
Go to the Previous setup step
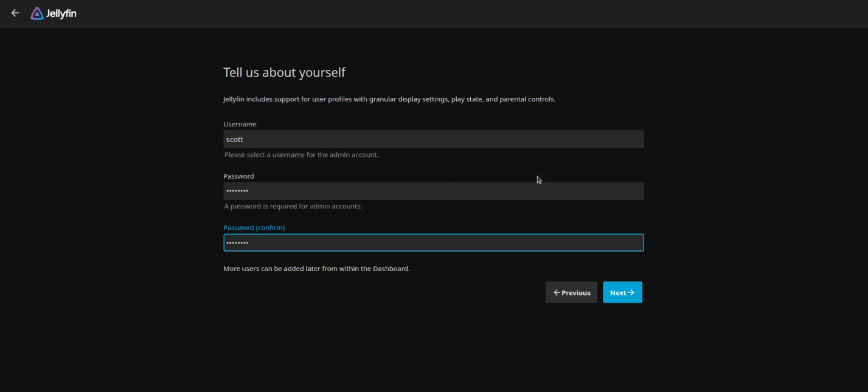click(x=571, y=292)
